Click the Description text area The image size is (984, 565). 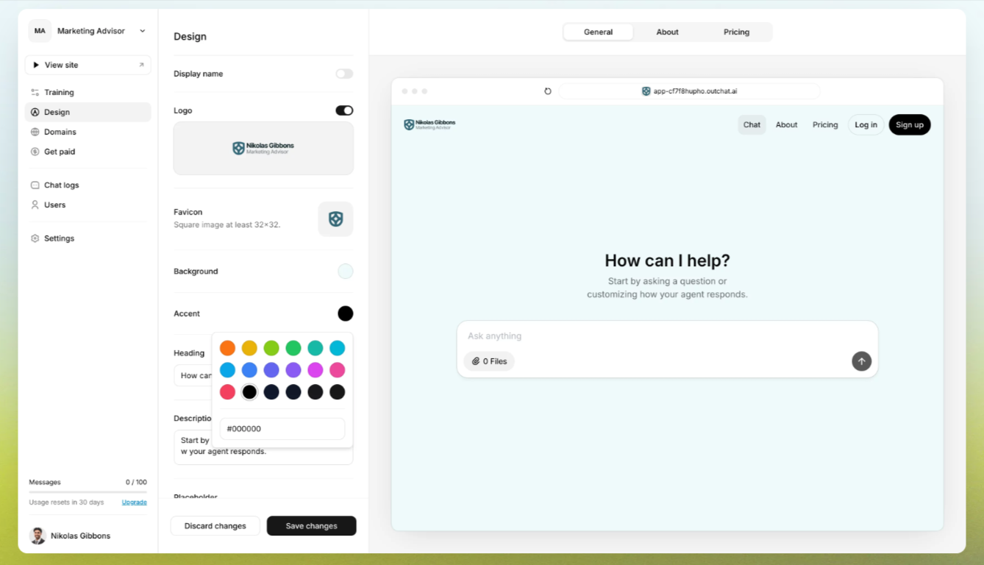tap(263, 447)
